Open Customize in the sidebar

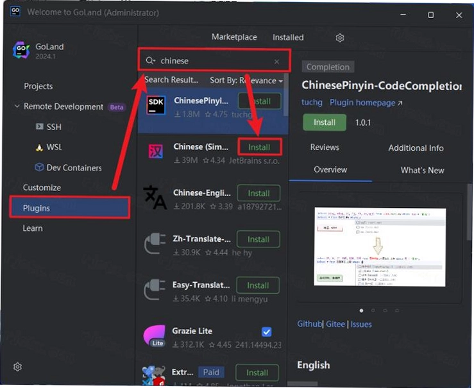[42, 188]
